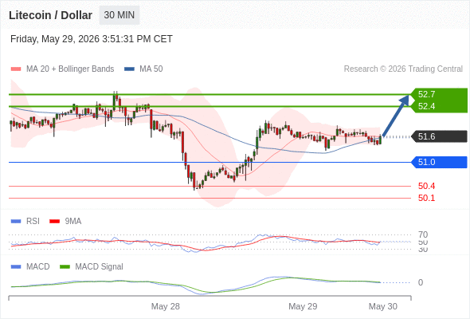Image resolution: width=470 pixels, height=319 pixels.
Task: Click the RSI blue legend marker
Action: point(16,222)
